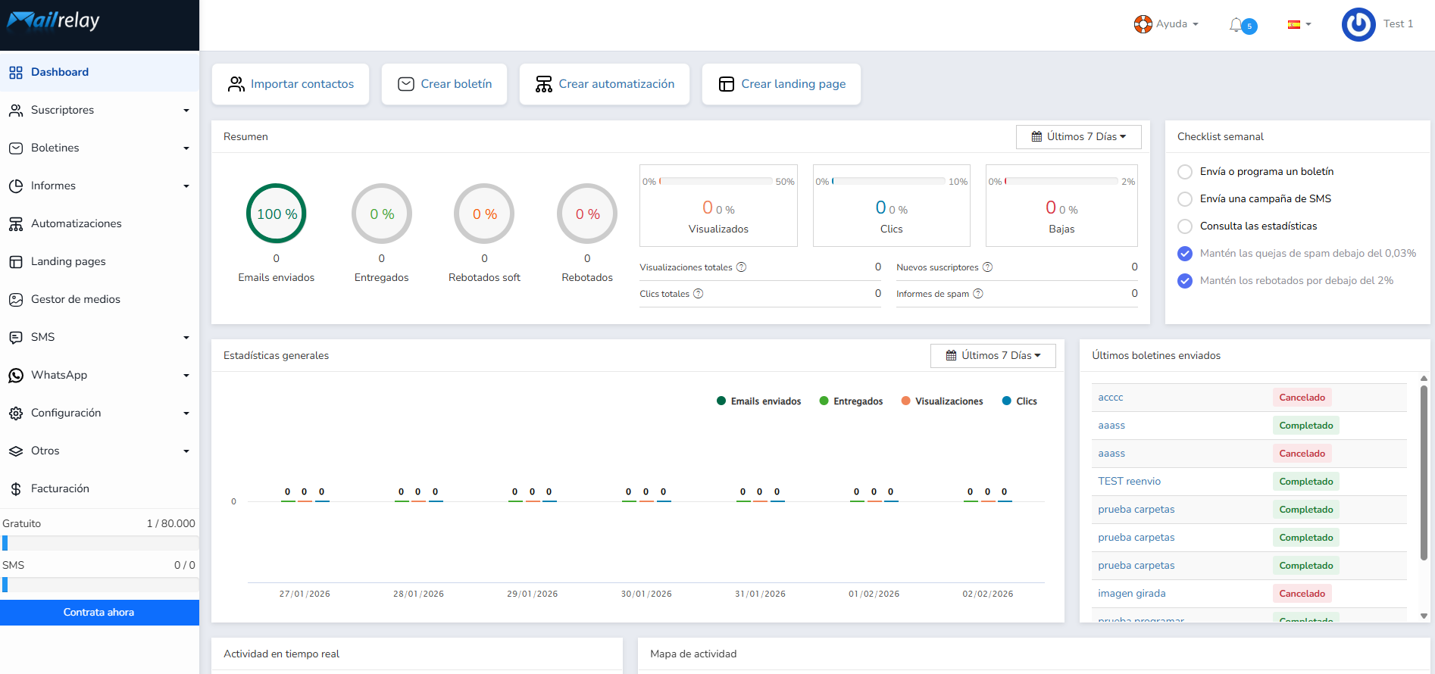The height and width of the screenshot is (674, 1435).
Task: Open the Dashboard menu item
Action: click(99, 73)
